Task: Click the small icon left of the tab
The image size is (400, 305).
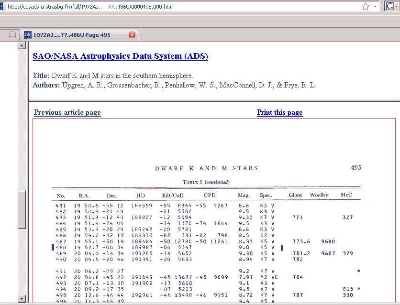Action: [x=12, y=35]
